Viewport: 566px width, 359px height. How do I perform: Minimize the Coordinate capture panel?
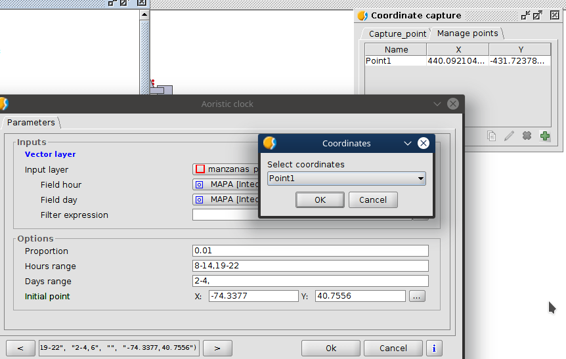tap(525, 15)
